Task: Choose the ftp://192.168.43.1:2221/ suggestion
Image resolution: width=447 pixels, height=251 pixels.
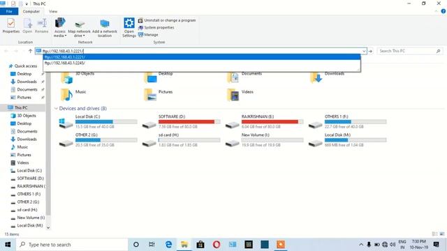Action: 202,57
